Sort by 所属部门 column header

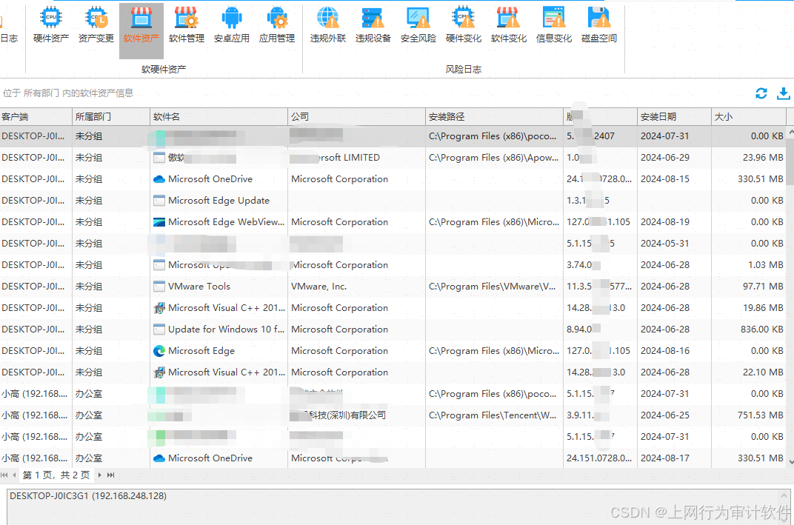(111, 116)
